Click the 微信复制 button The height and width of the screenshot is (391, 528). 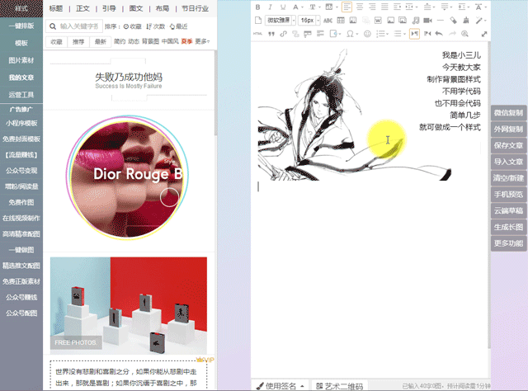(508, 113)
